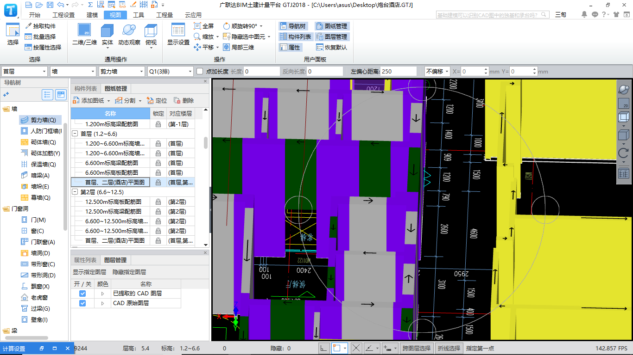Click the shirt skin theme icon
The width and height of the screenshot is (633, 355).
[615, 14]
